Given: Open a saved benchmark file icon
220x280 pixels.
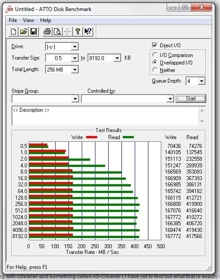Looking at the screenshot, I should [23, 32].
